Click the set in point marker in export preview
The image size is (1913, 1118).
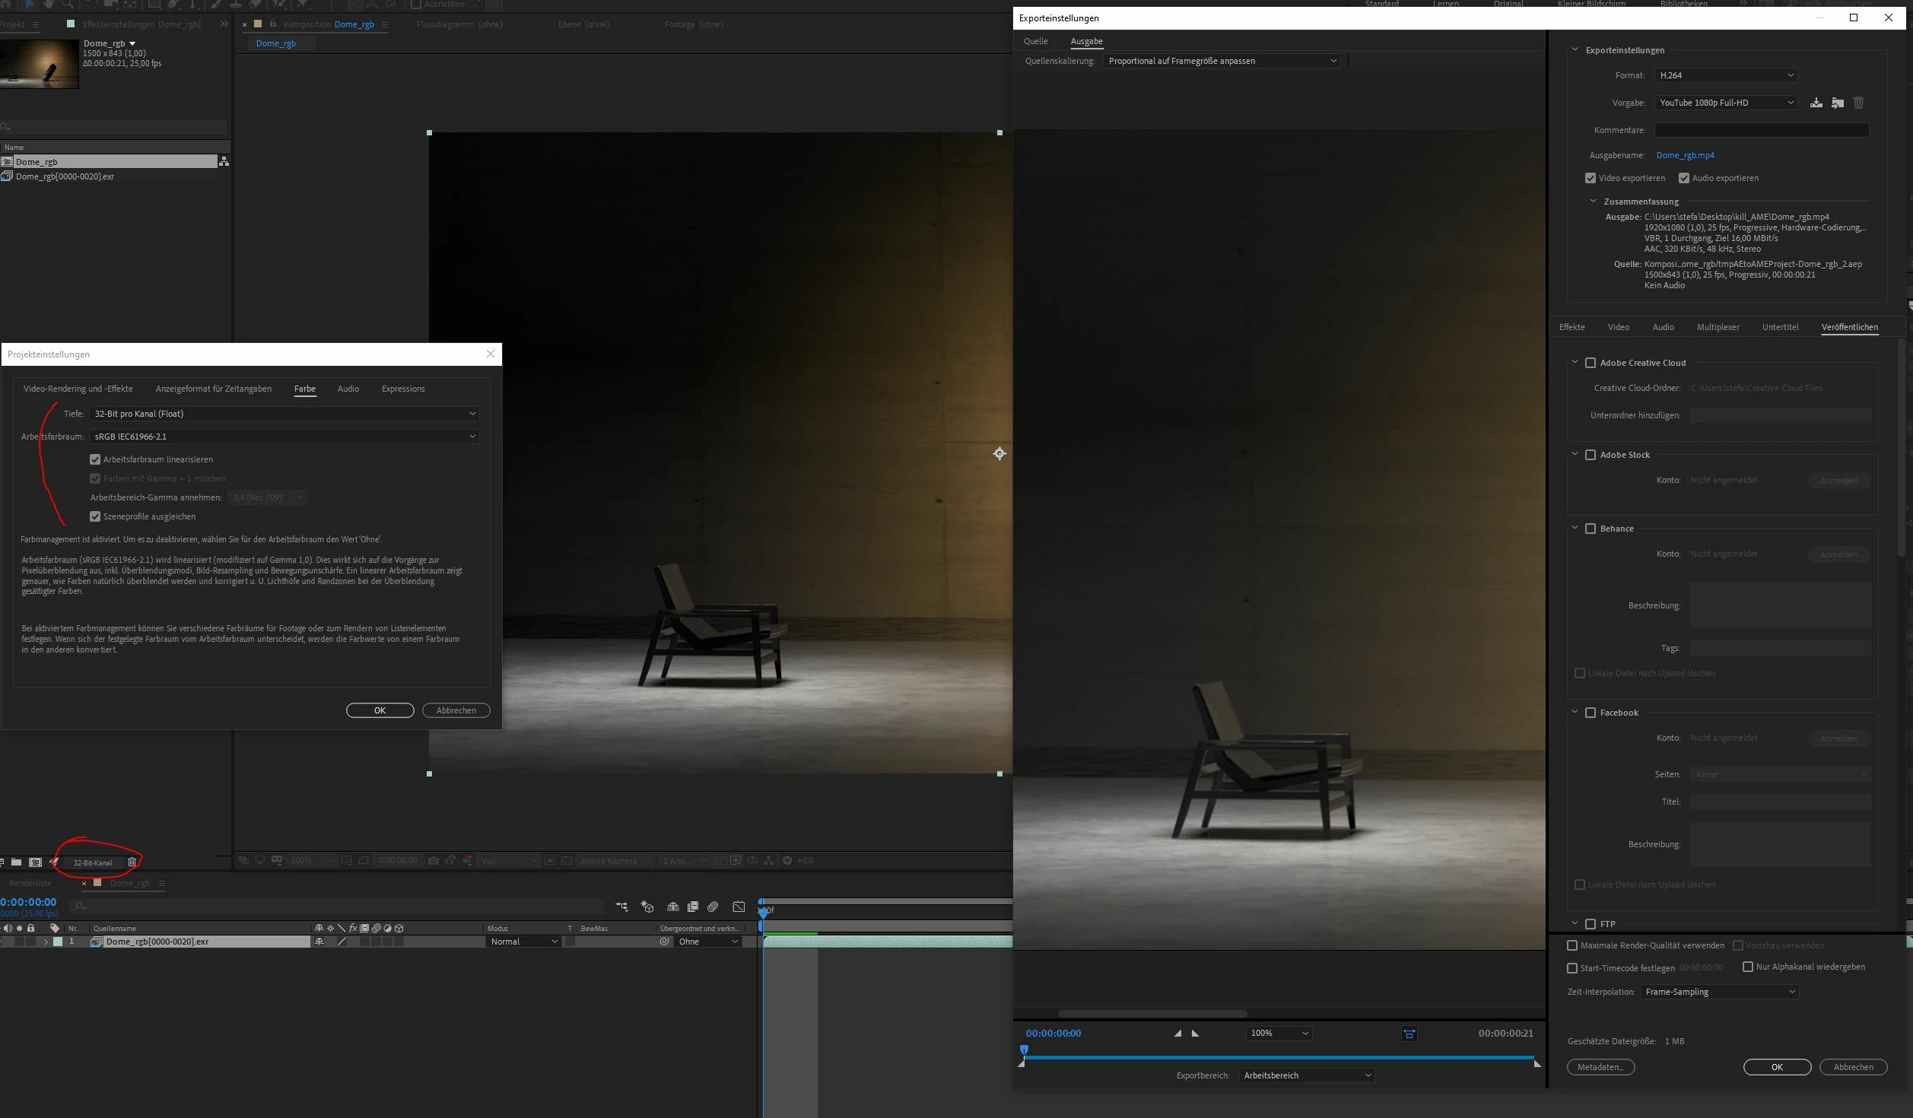[1178, 1033]
